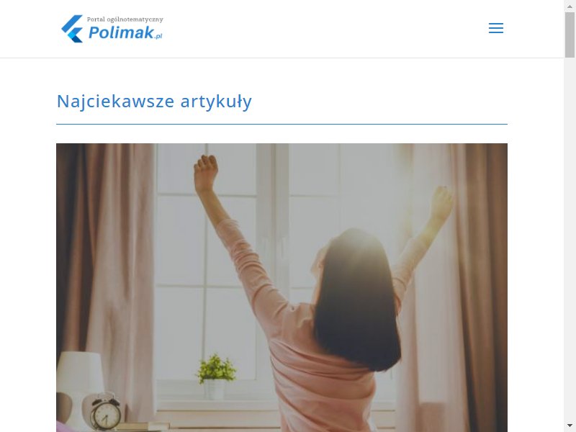The height and width of the screenshot is (432, 576).
Task: Click the alarm clock in the article photo
Action: (106, 412)
